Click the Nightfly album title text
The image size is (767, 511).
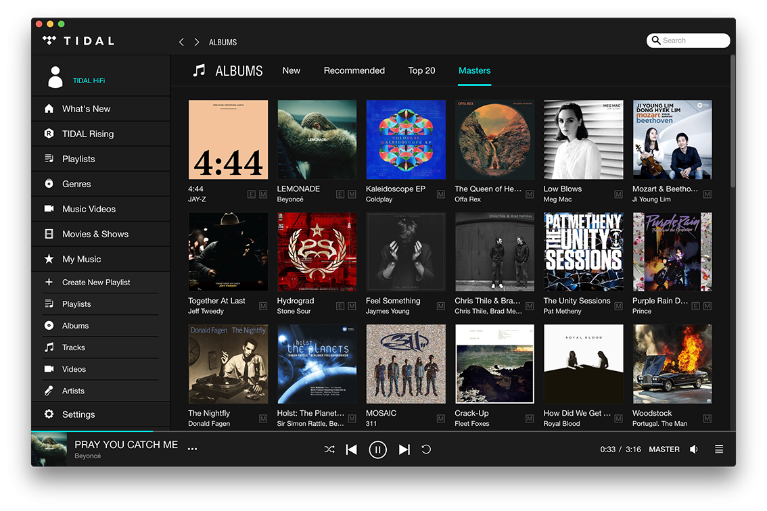point(209,413)
